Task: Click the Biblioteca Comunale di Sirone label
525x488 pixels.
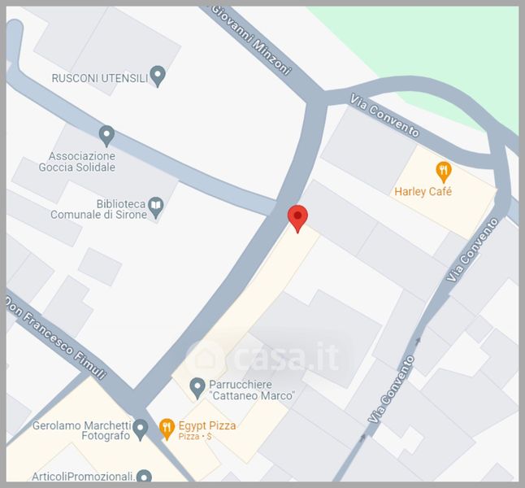Action: (98, 209)
